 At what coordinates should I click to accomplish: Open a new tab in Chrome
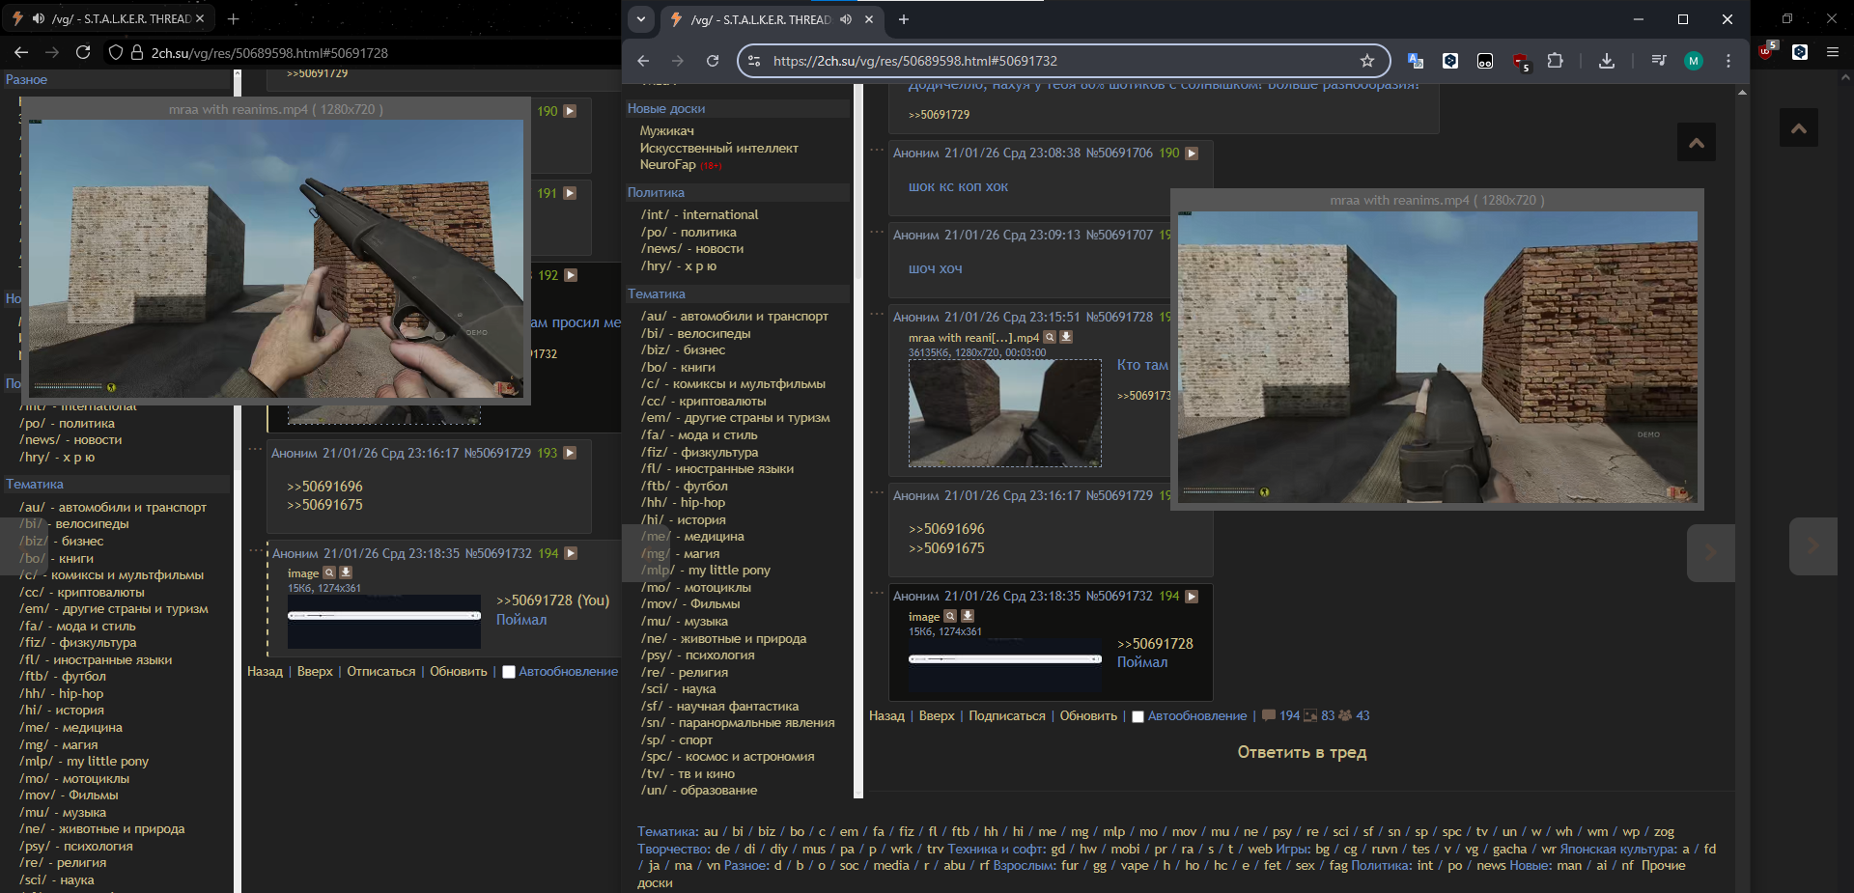coord(904,19)
